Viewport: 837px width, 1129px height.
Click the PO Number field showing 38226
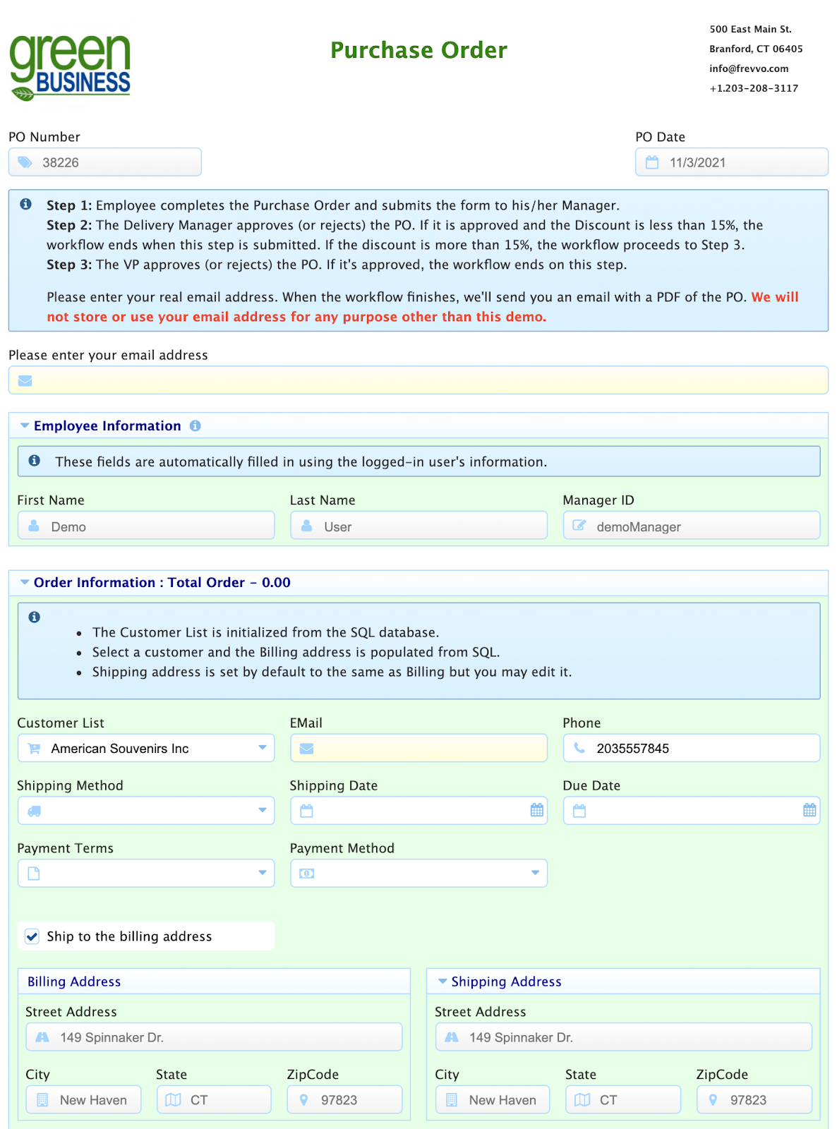[x=105, y=162]
